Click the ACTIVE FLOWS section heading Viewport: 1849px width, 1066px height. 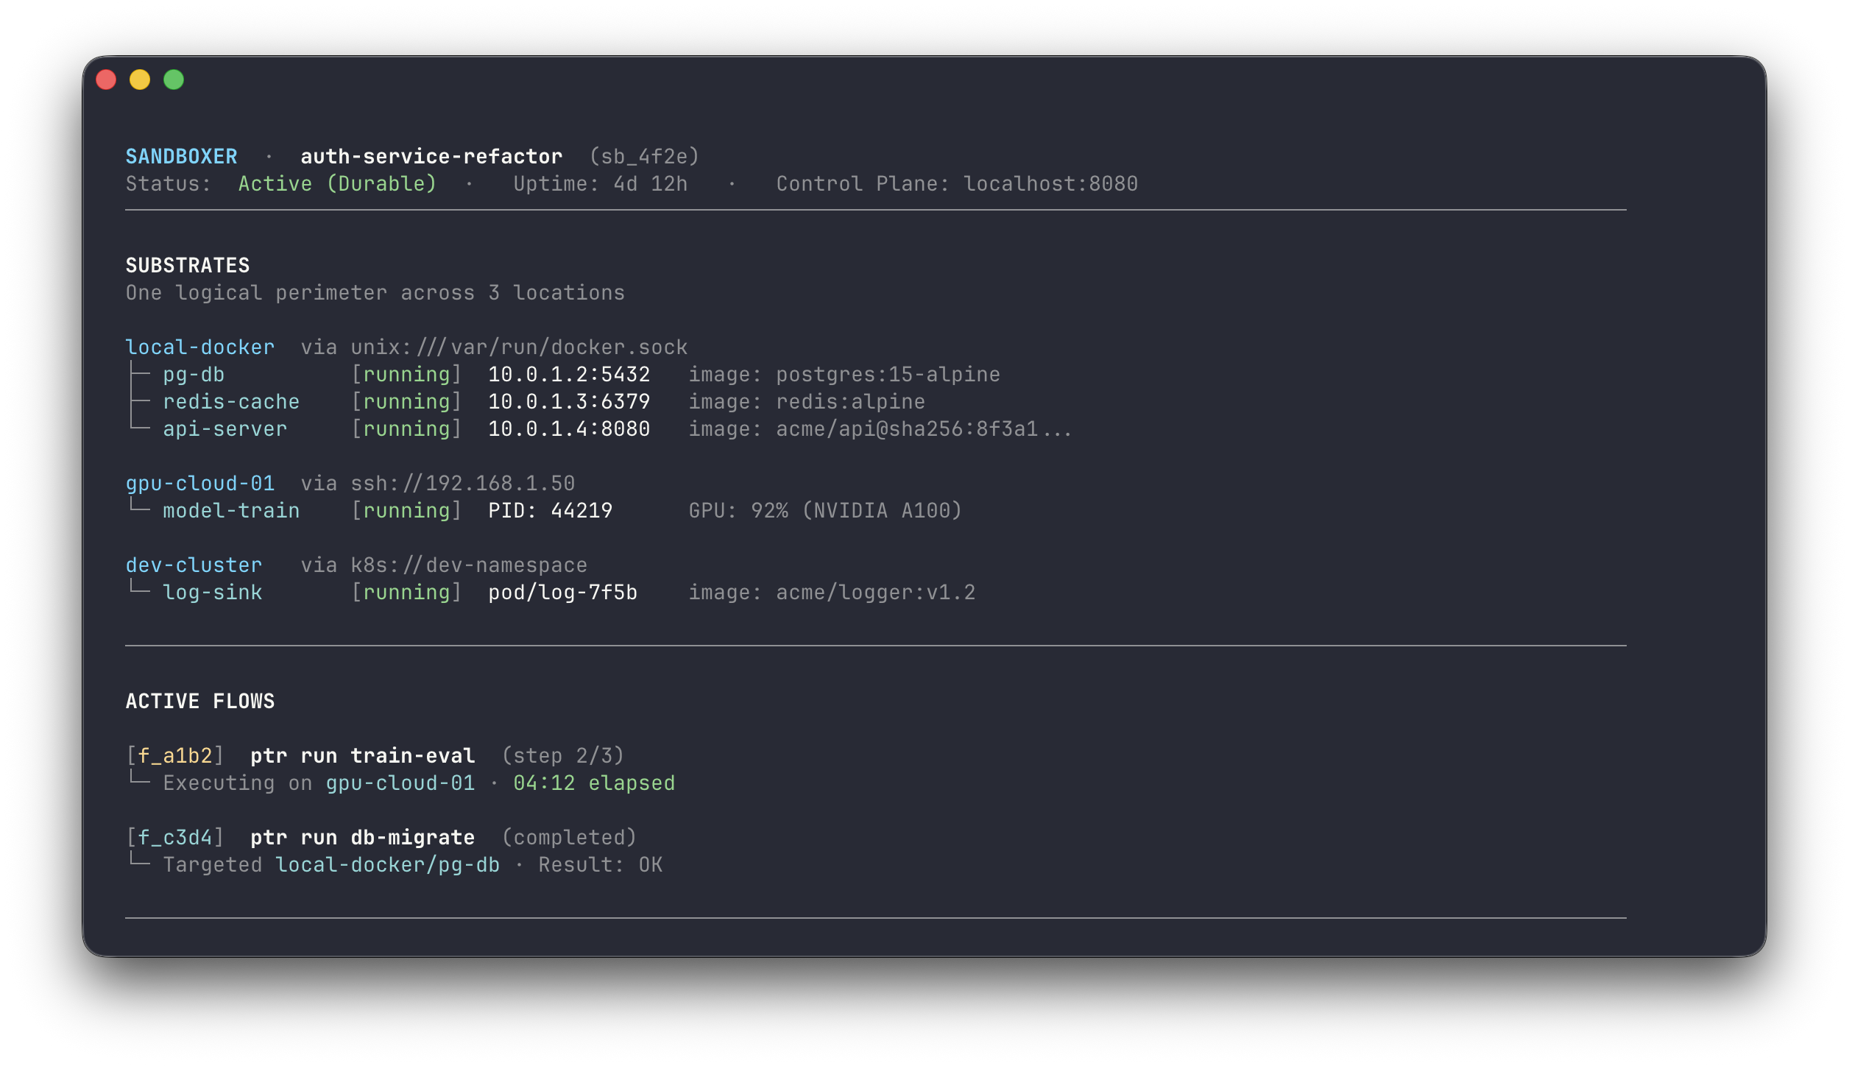(200, 701)
